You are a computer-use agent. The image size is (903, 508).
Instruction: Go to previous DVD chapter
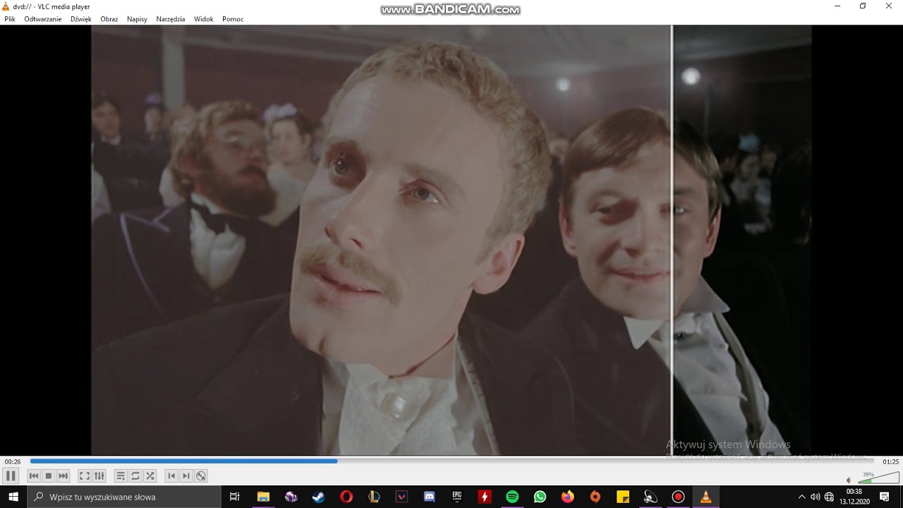click(171, 476)
